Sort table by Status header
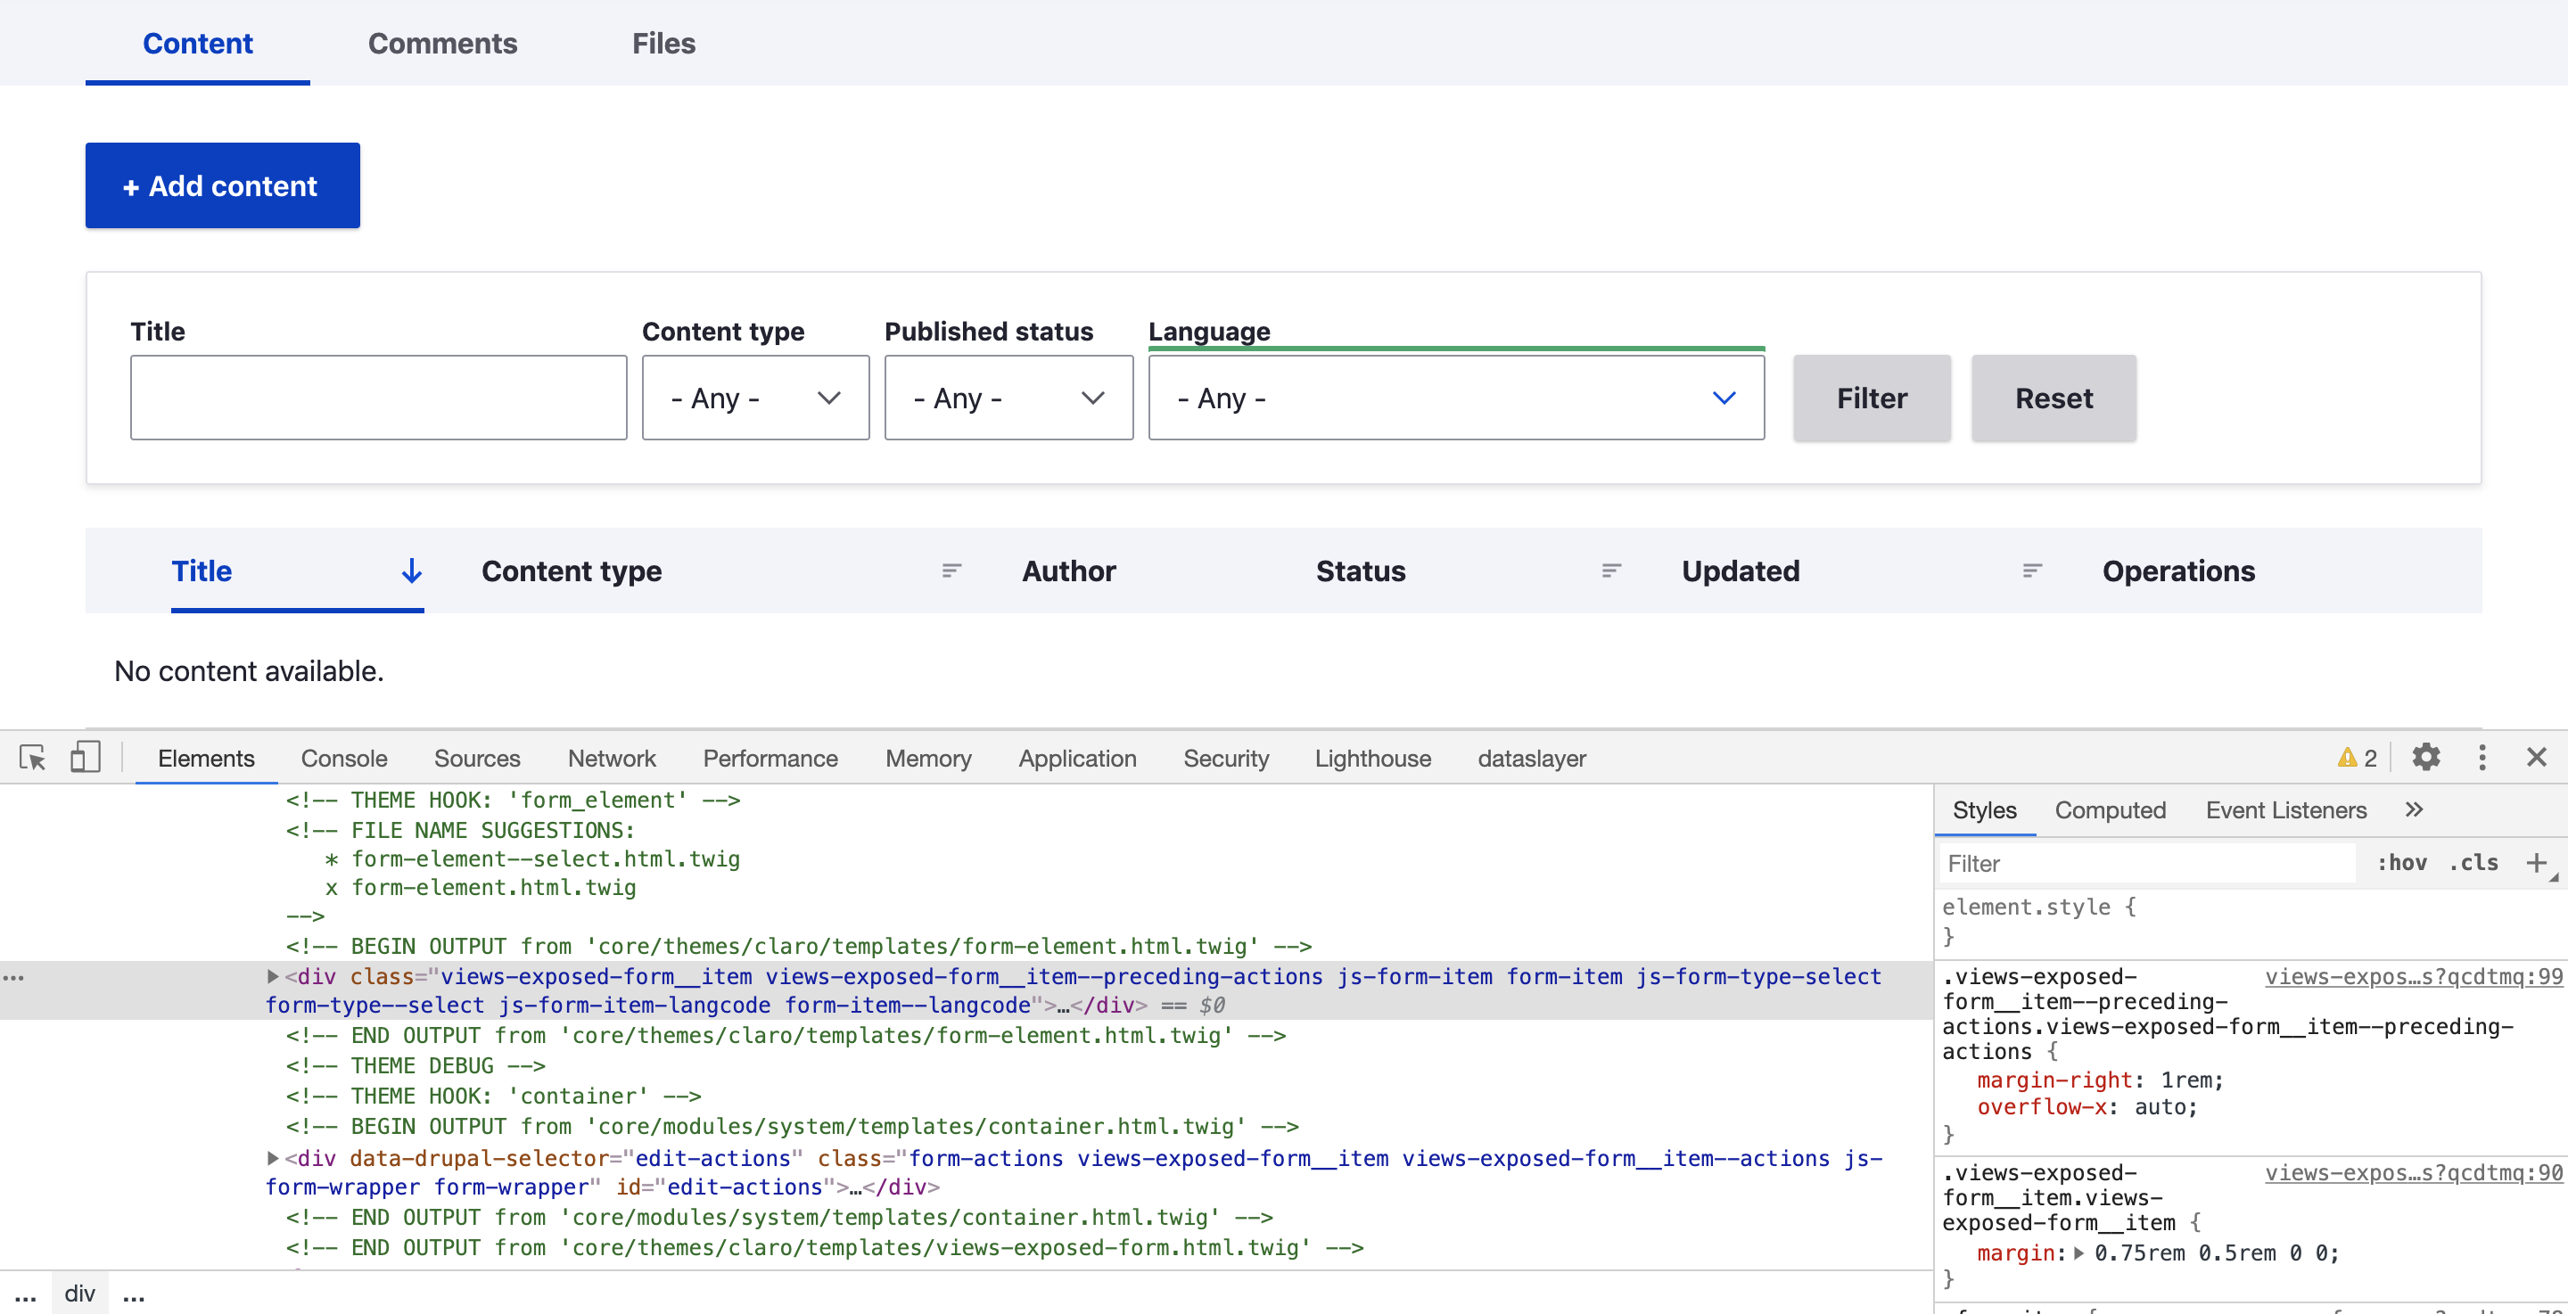This screenshot has height=1314, width=2568. click(1361, 571)
